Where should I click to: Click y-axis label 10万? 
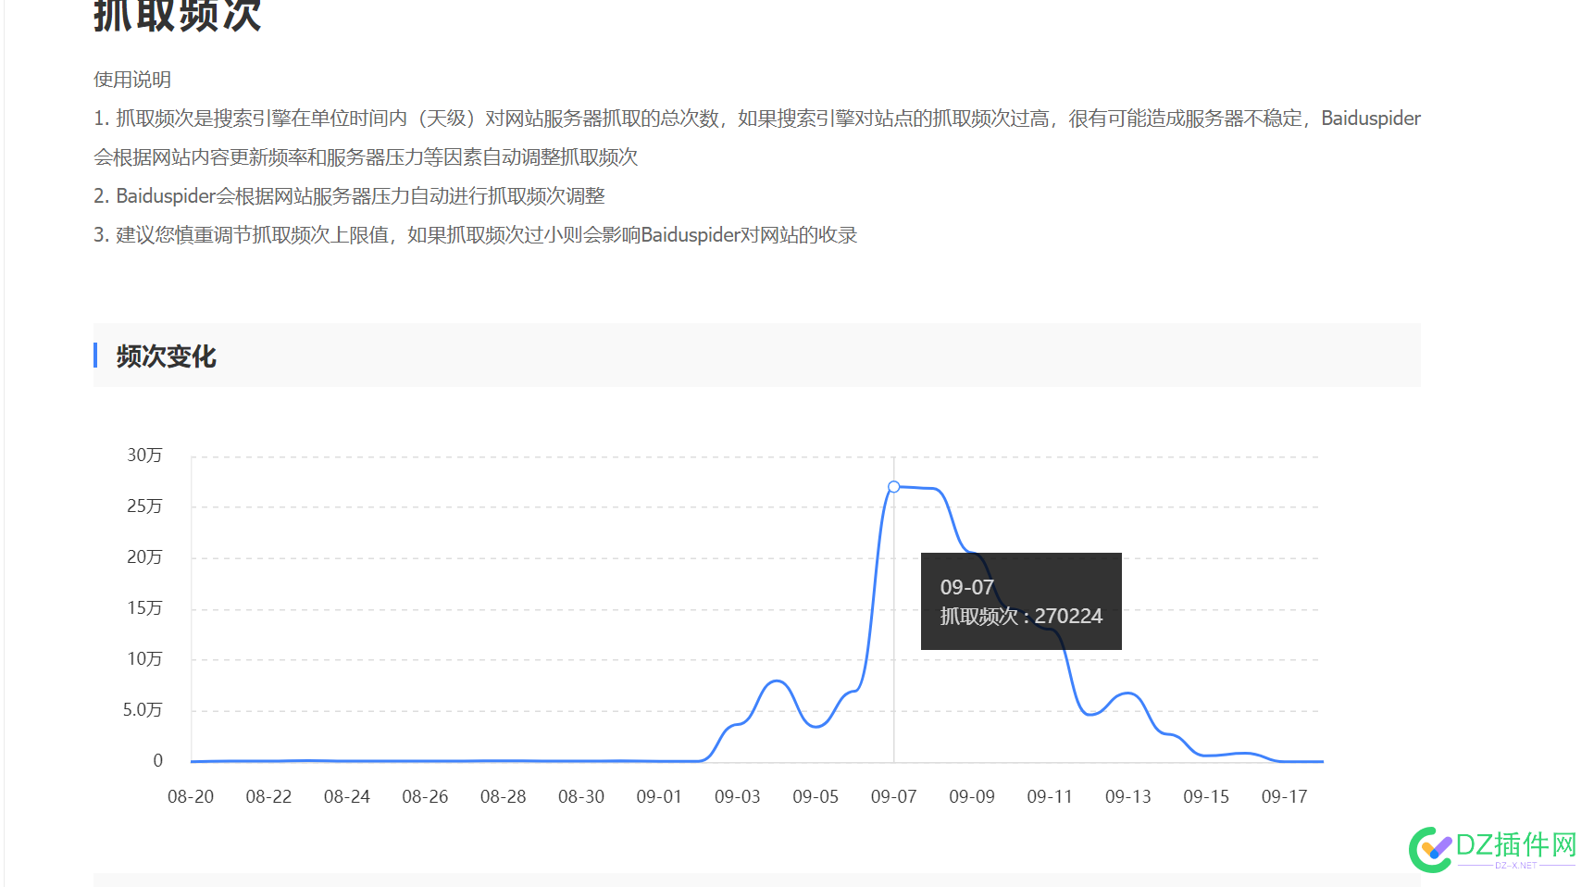[x=144, y=658]
